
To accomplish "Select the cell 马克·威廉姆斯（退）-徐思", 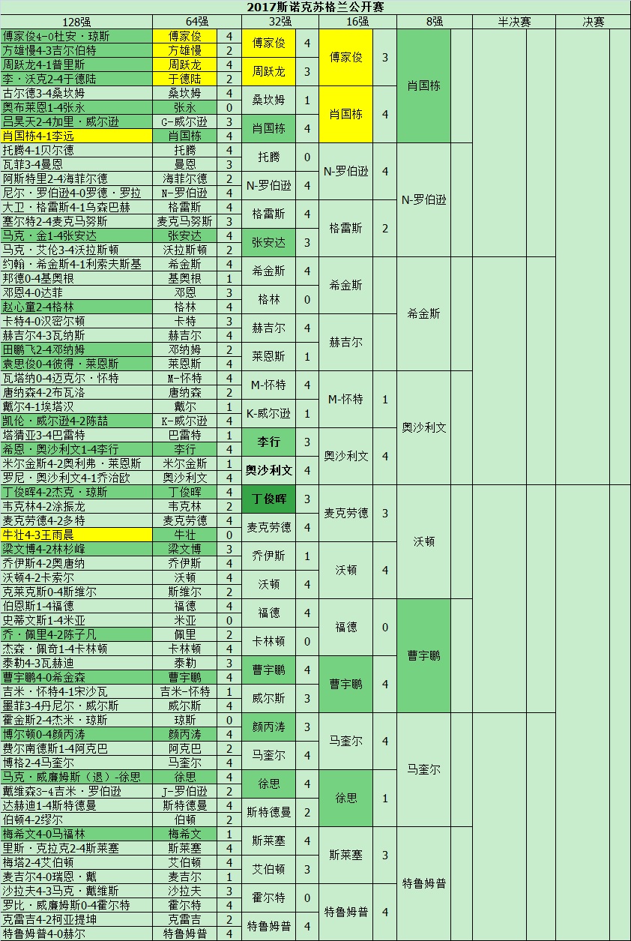I will click(x=76, y=777).
